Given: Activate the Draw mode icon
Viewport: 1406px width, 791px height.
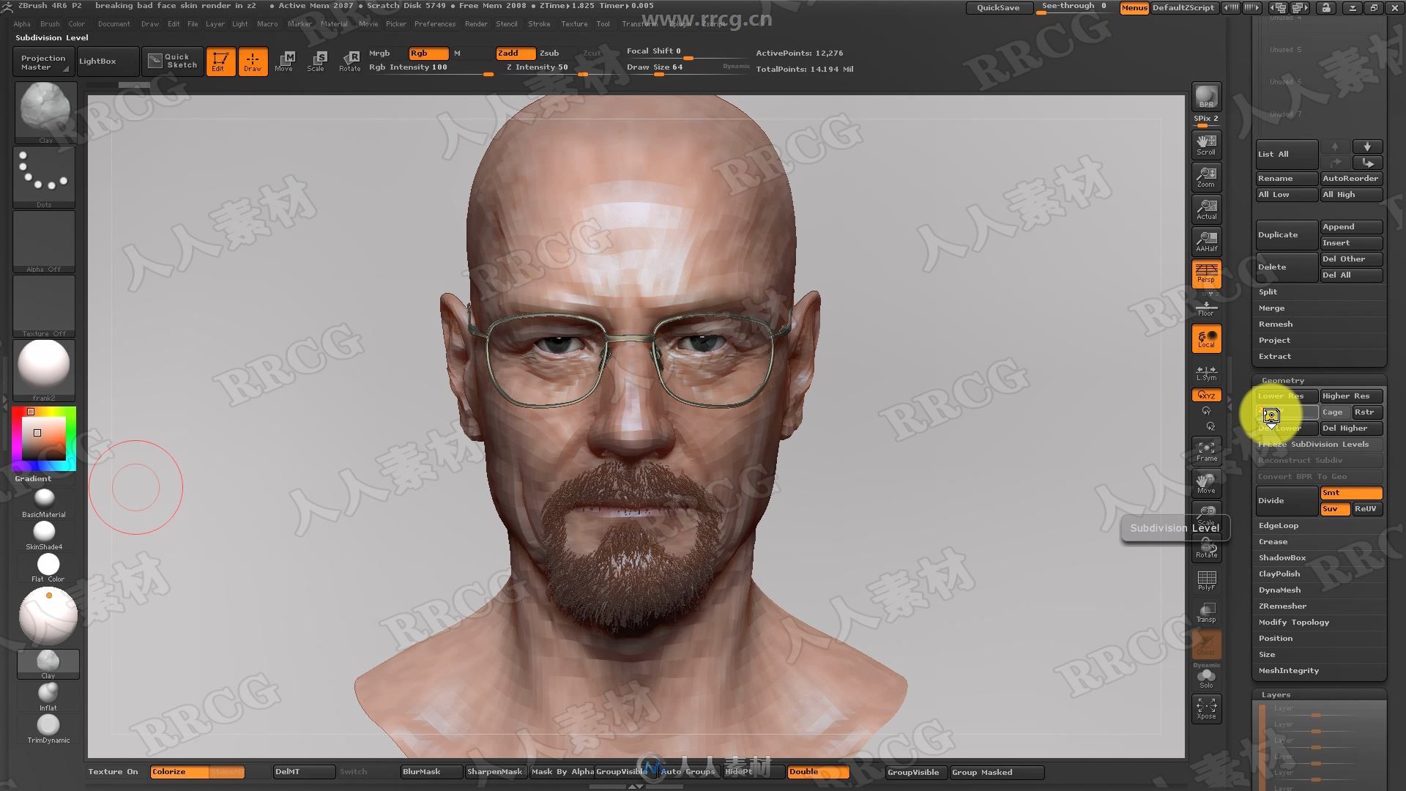Looking at the screenshot, I should pyautogui.click(x=253, y=61).
